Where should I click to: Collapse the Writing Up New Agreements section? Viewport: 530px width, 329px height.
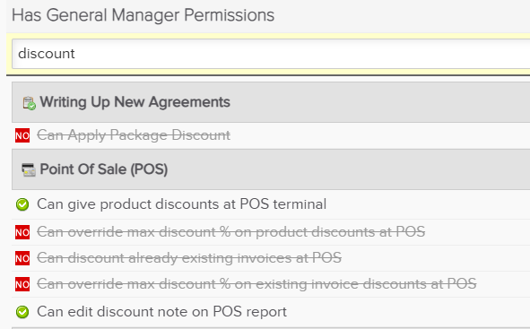click(271, 102)
